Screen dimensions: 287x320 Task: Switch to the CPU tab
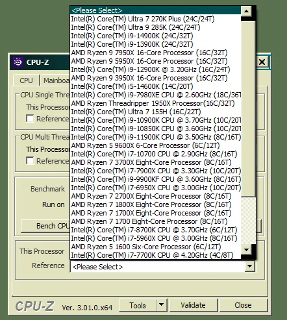(26, 80)
